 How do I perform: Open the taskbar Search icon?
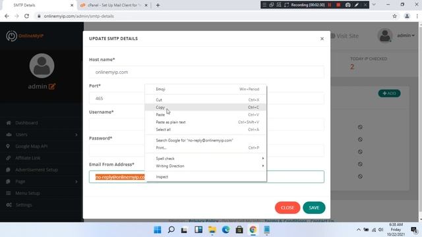171,230
